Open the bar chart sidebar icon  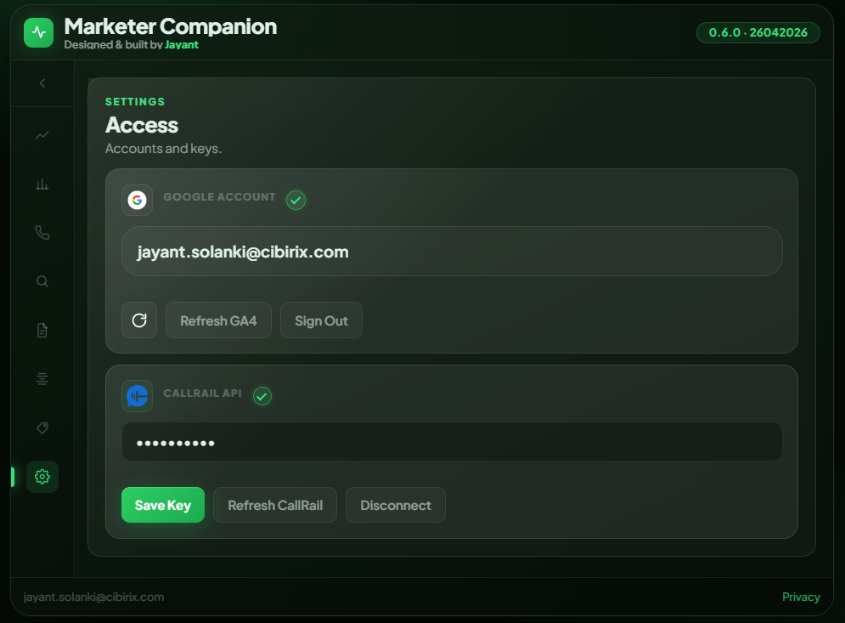[42, 184]
